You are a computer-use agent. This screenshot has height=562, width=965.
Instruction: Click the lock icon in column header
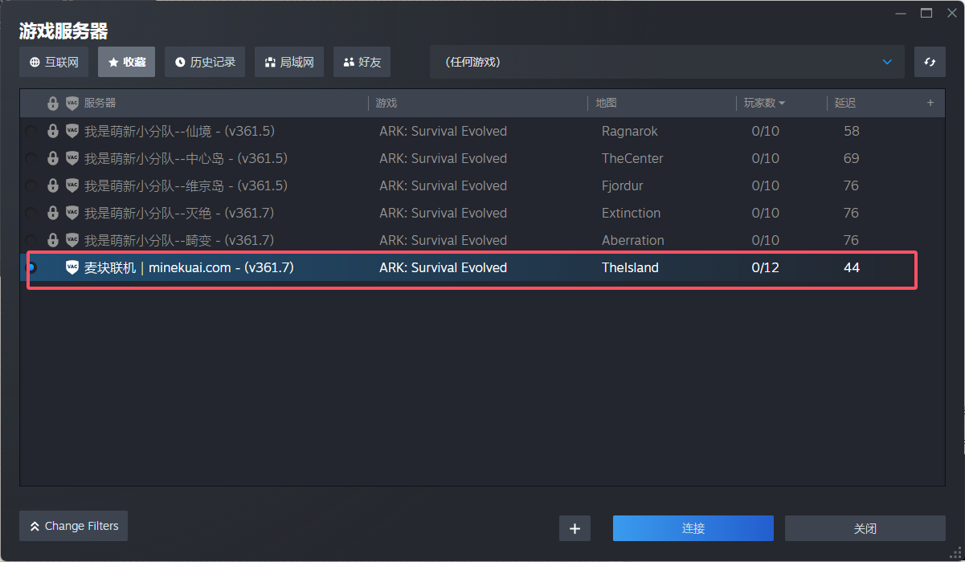point(53,104)
